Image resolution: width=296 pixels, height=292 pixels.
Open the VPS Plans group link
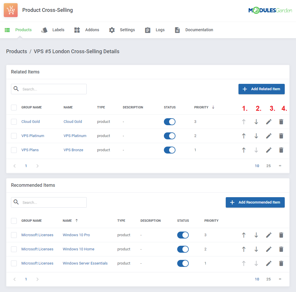point(30,150)
